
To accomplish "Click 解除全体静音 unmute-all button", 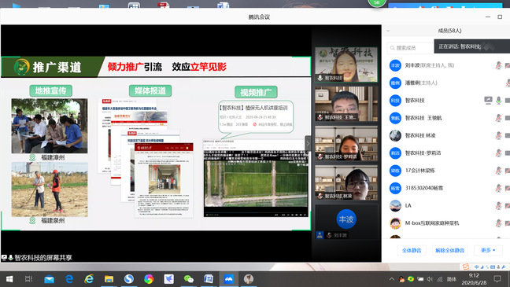I will 449,250.
